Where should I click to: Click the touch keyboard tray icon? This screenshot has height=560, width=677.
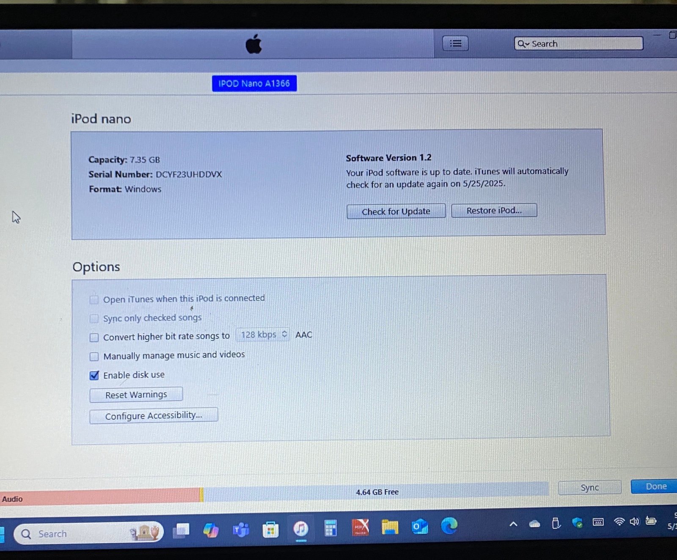click(598, 522)
